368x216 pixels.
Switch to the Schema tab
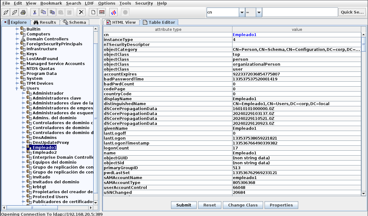coord(74,22)
